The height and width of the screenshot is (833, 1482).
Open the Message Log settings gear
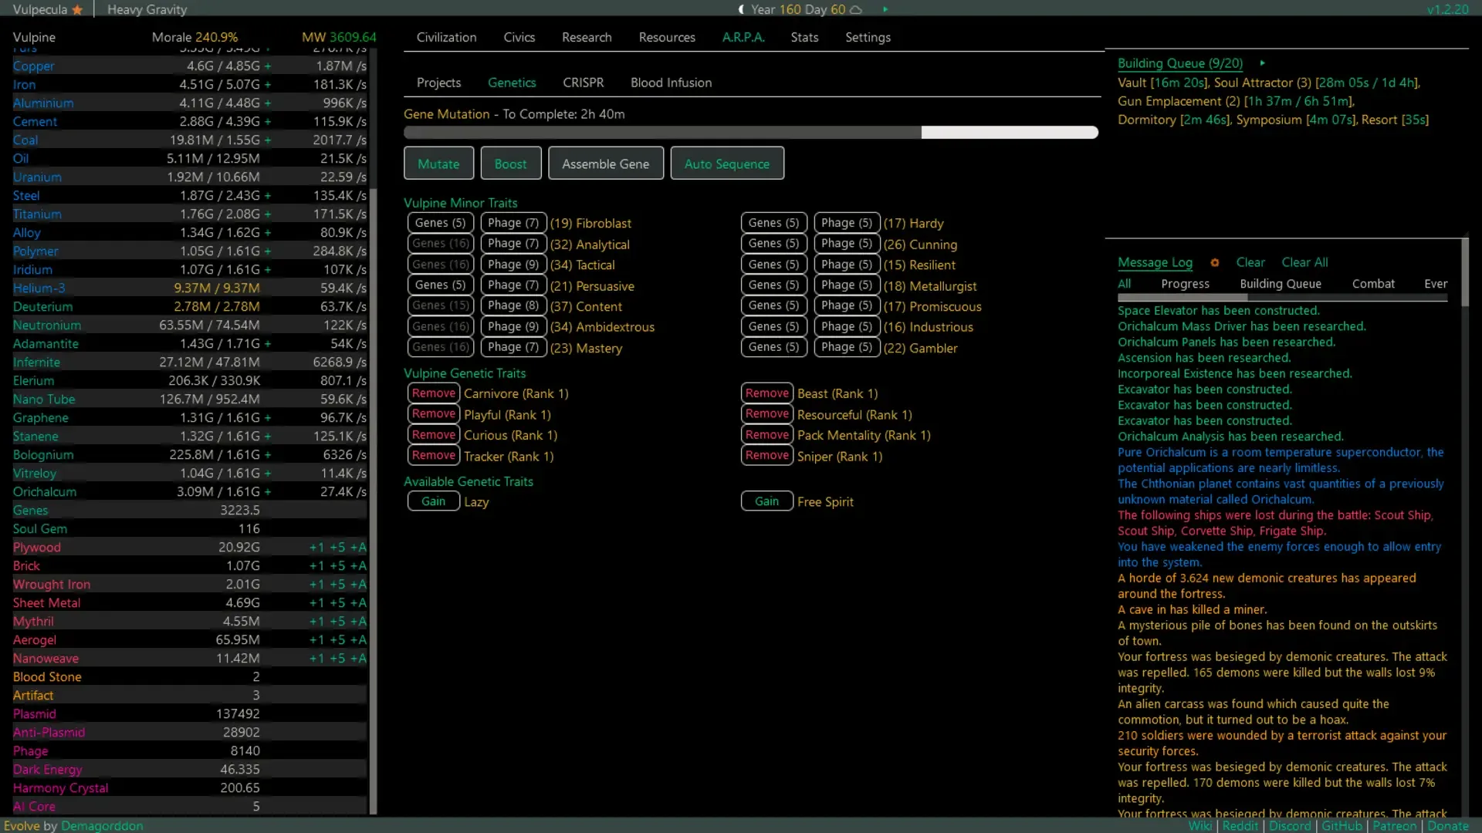pos(1214,263)
